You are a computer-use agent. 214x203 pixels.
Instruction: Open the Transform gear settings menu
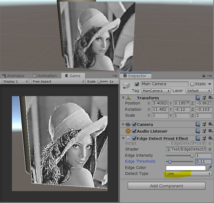click(210, 97)
